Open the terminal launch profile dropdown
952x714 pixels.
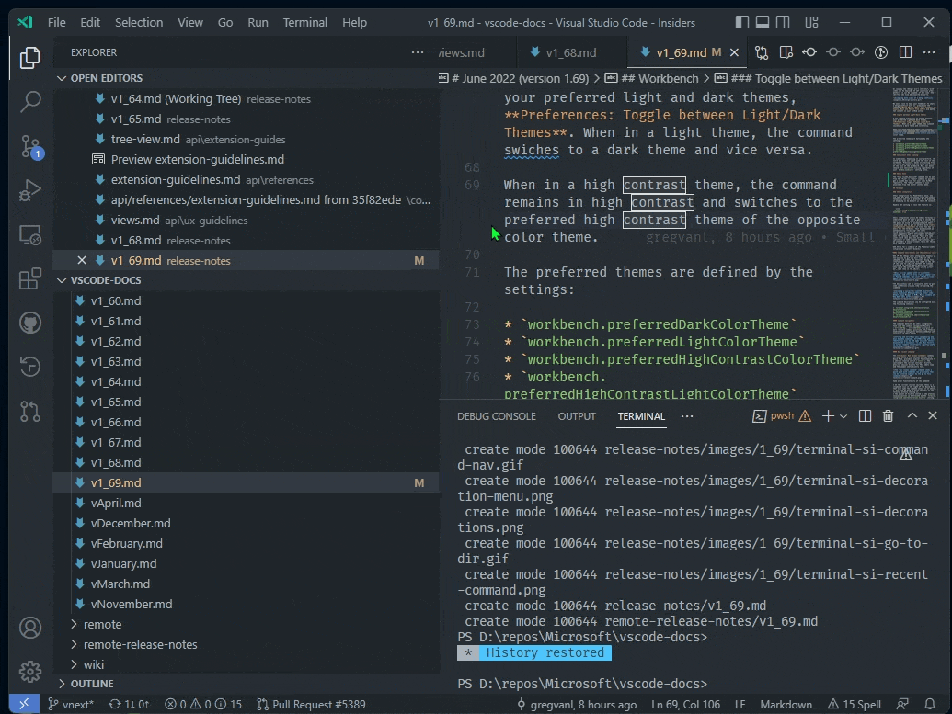[x=843, y=416]
